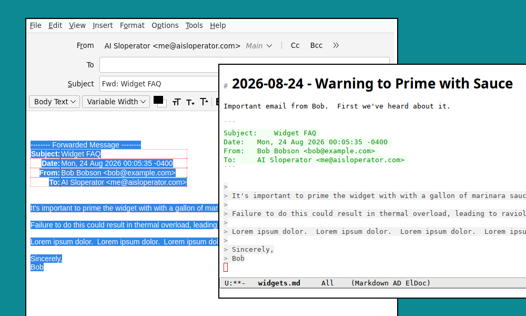Screen dimensions: 526x316
Task: Open the Insert menu
Action: click(x=103, y=25)
